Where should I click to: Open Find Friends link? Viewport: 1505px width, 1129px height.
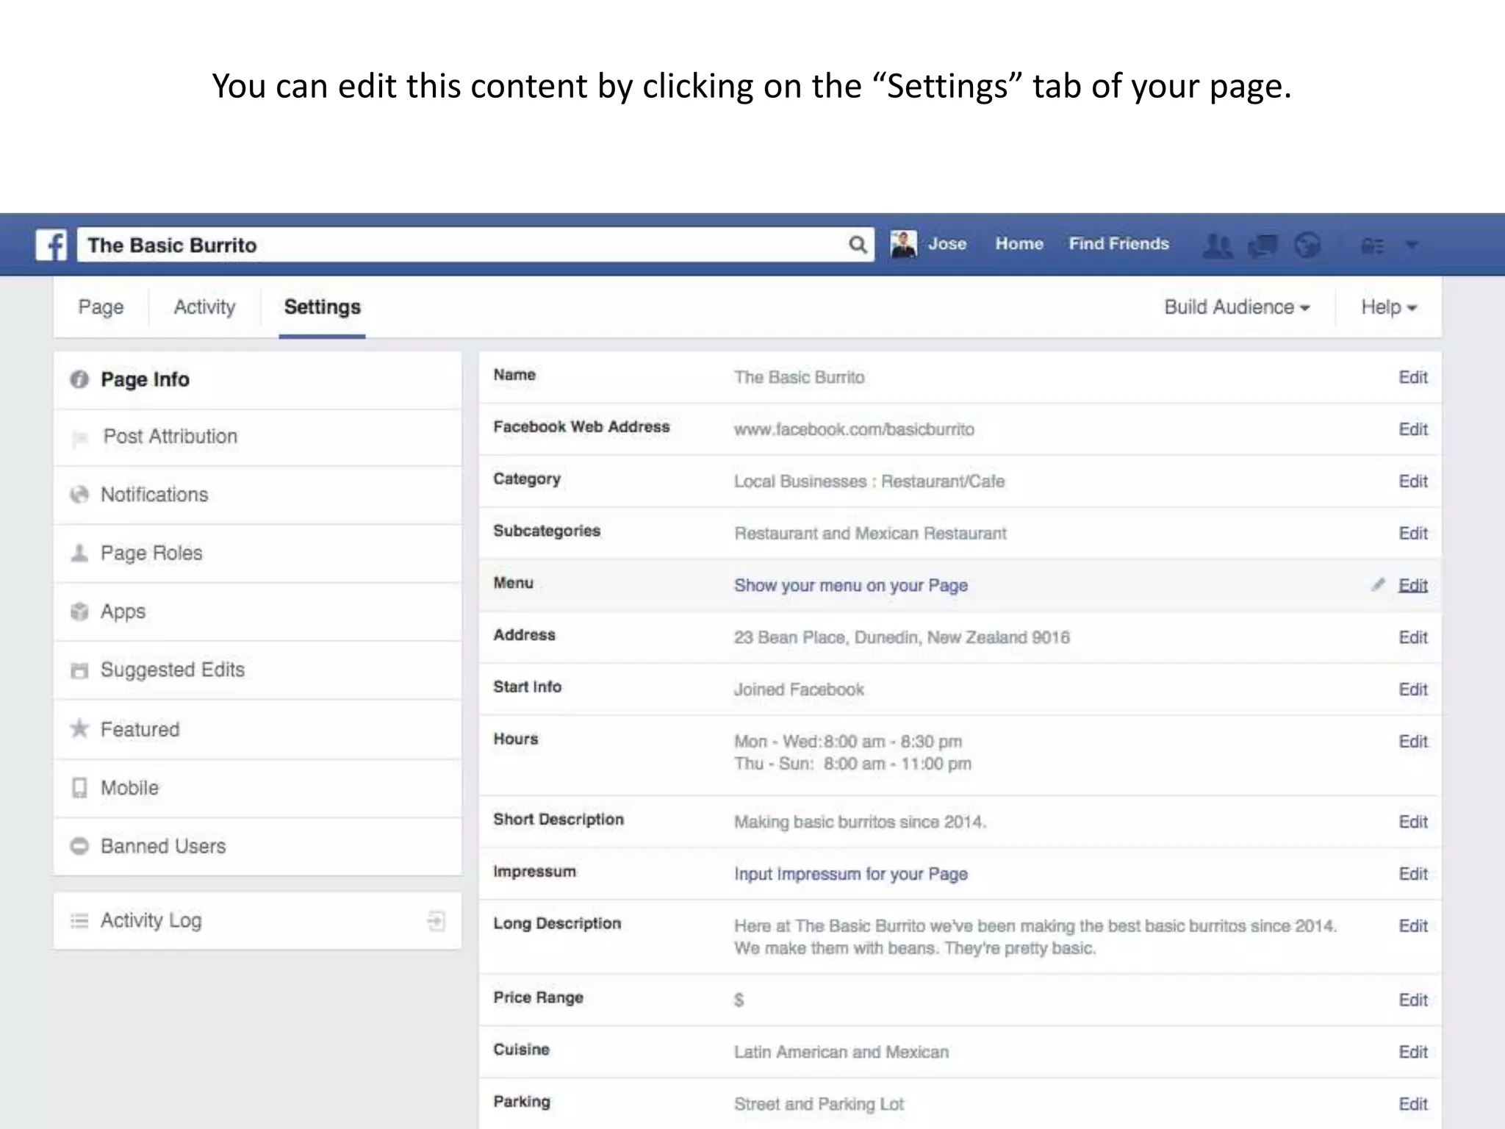(1118, 244)
